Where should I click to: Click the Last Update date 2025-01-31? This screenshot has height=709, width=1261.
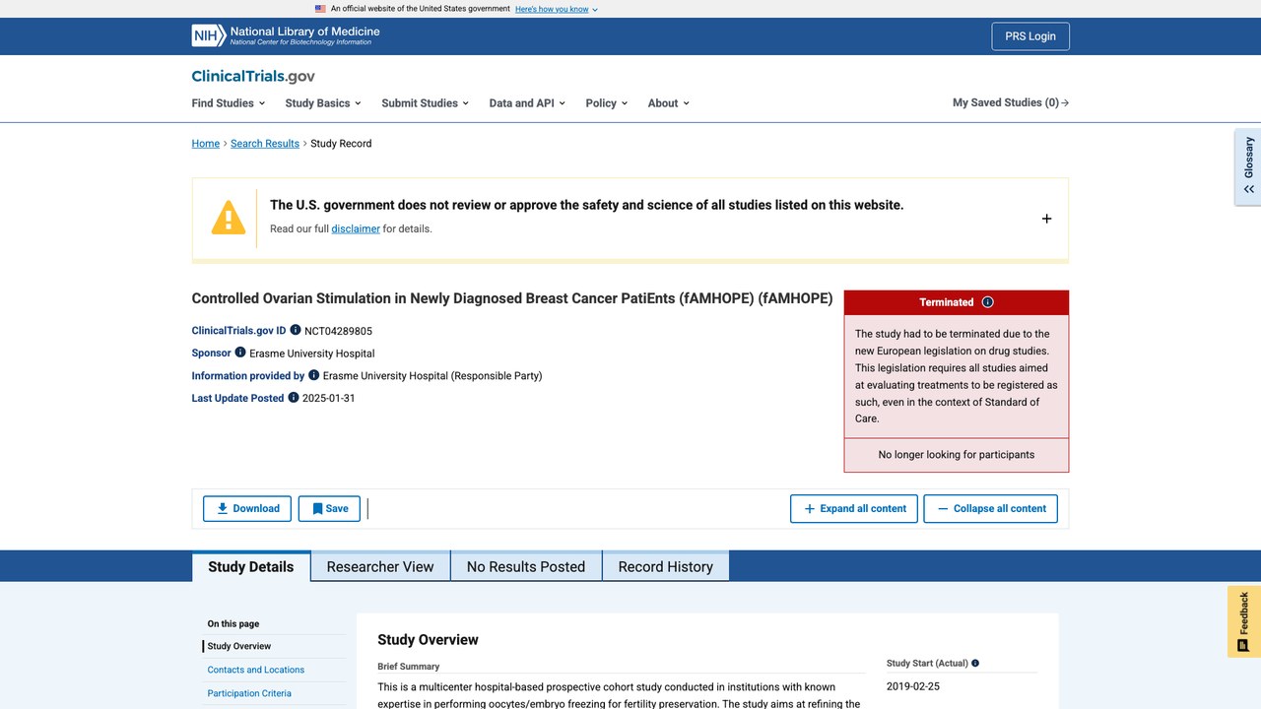(x=329, y=399)
